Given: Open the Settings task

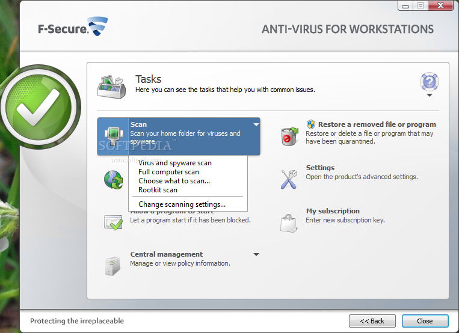Looking at the screenshot, I should tap(320, 168).
